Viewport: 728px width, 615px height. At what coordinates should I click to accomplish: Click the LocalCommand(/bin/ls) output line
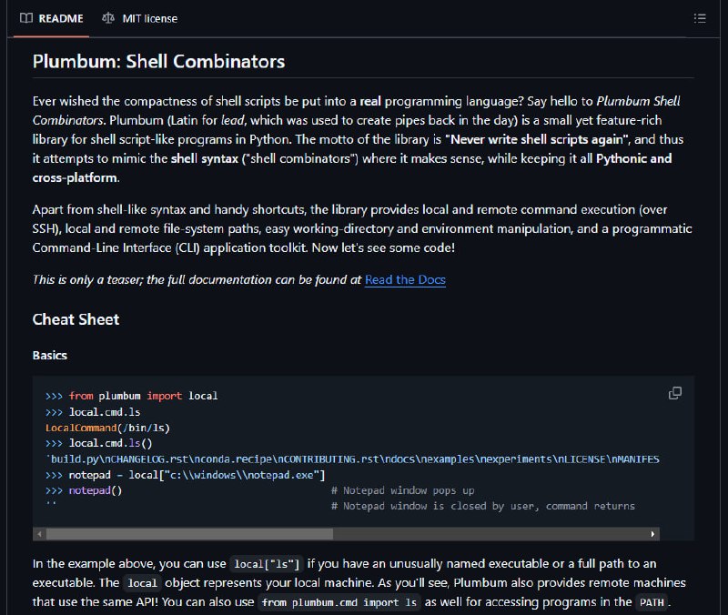point(107,428)
